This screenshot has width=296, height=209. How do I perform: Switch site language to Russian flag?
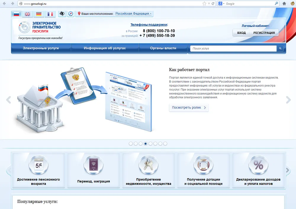point(16,14)
